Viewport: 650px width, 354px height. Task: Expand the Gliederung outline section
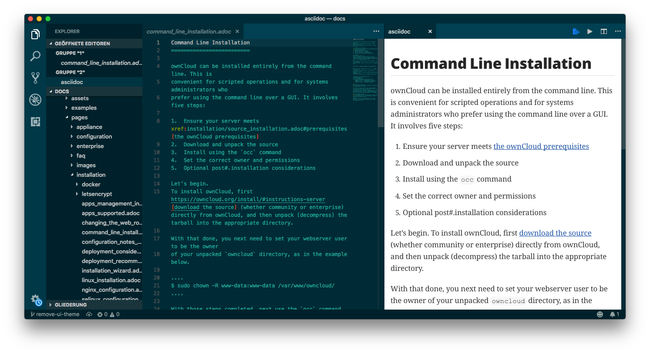click(x=94, y=305)
